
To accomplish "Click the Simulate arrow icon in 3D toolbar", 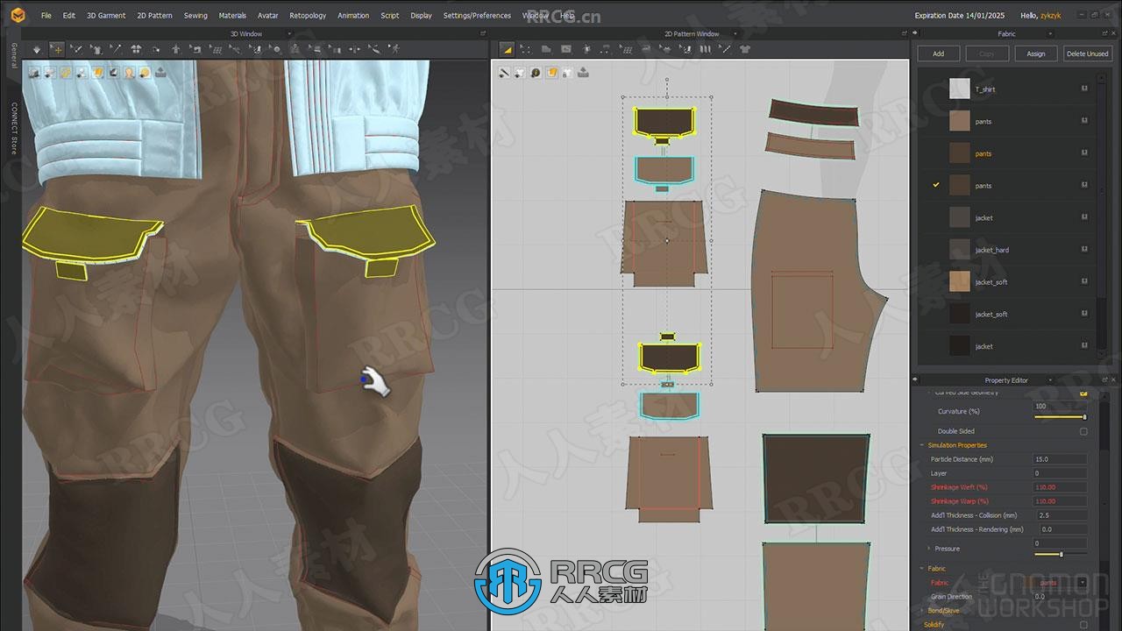I will [36, 49].
